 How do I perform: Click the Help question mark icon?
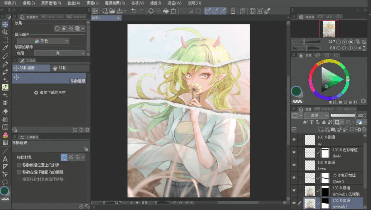pos(243,11)
